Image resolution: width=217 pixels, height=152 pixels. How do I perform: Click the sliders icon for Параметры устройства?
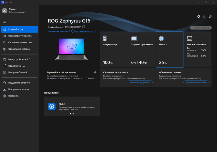tap(5, 36)
